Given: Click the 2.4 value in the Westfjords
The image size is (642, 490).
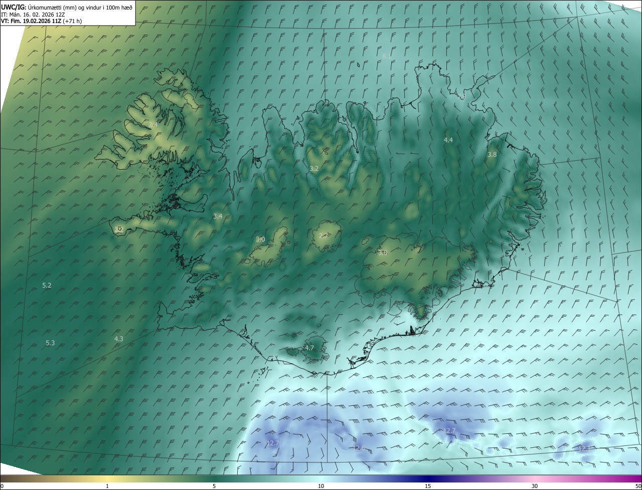Looking at the screenshot, I should pyautogui.click(x=153, y=124).
